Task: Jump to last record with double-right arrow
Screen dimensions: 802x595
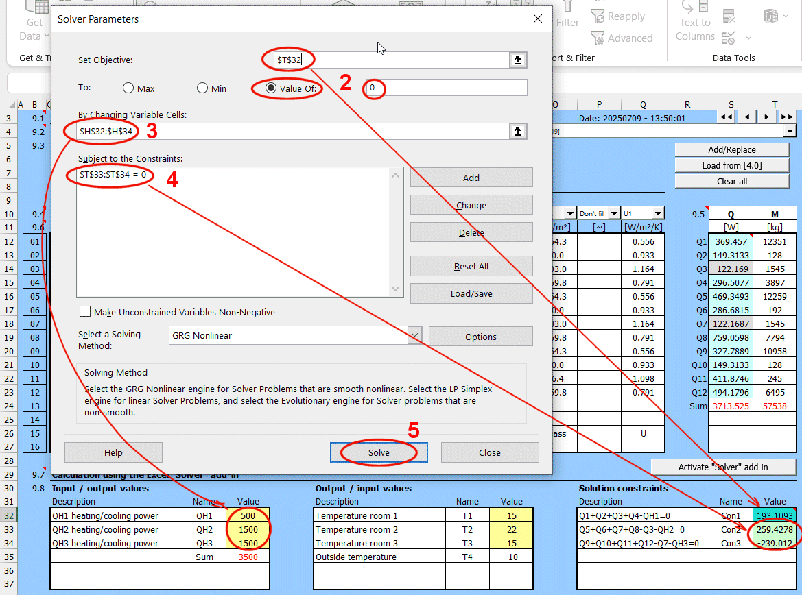Action: click(x=787, y=117)
